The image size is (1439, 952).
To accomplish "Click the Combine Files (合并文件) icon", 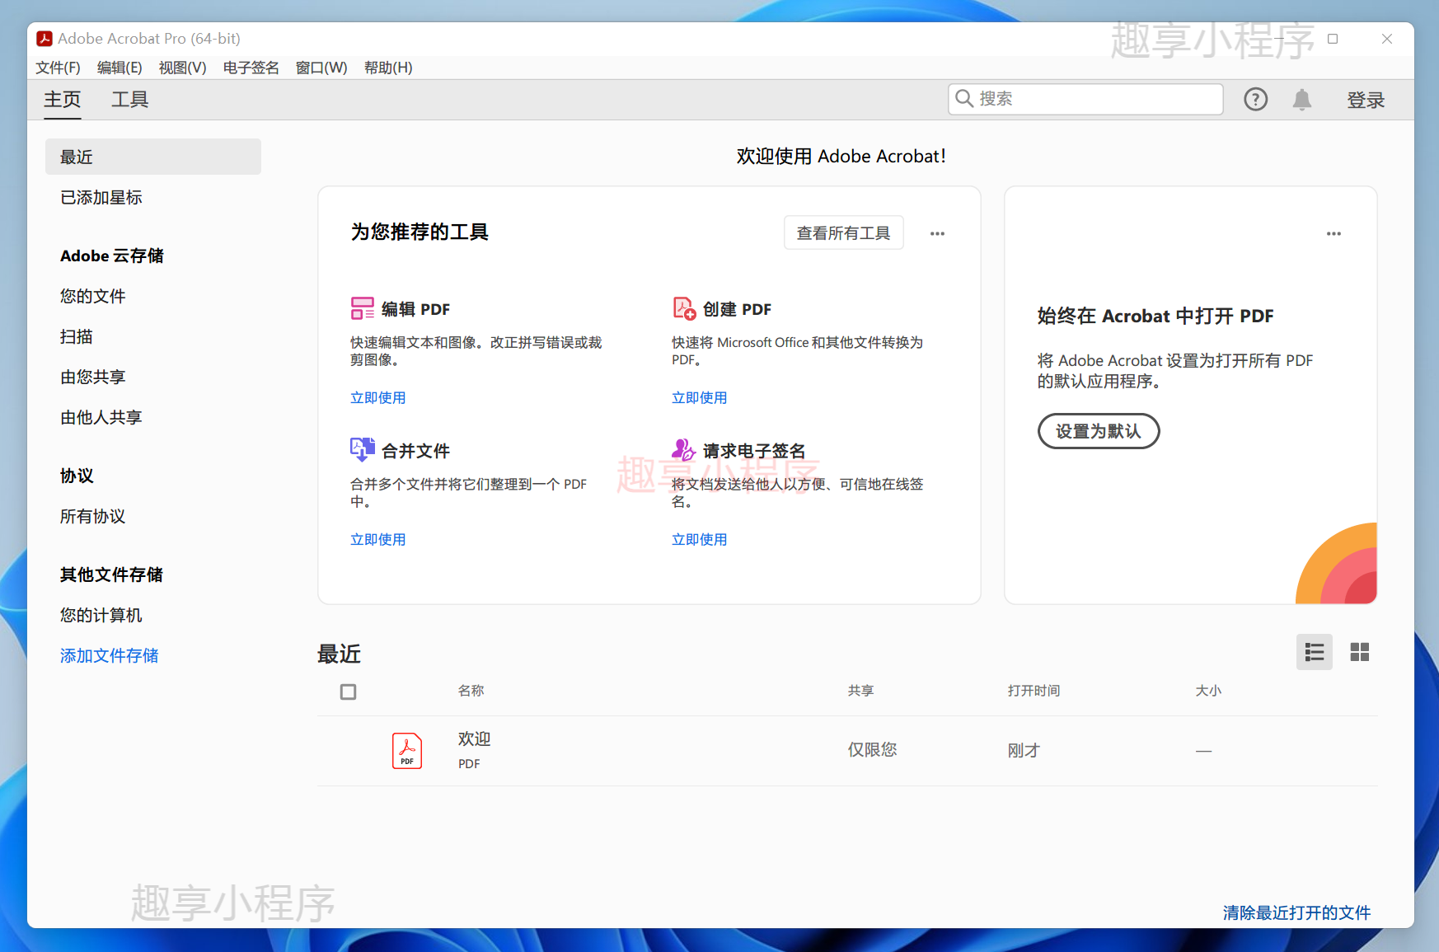I will pos(362,450).
